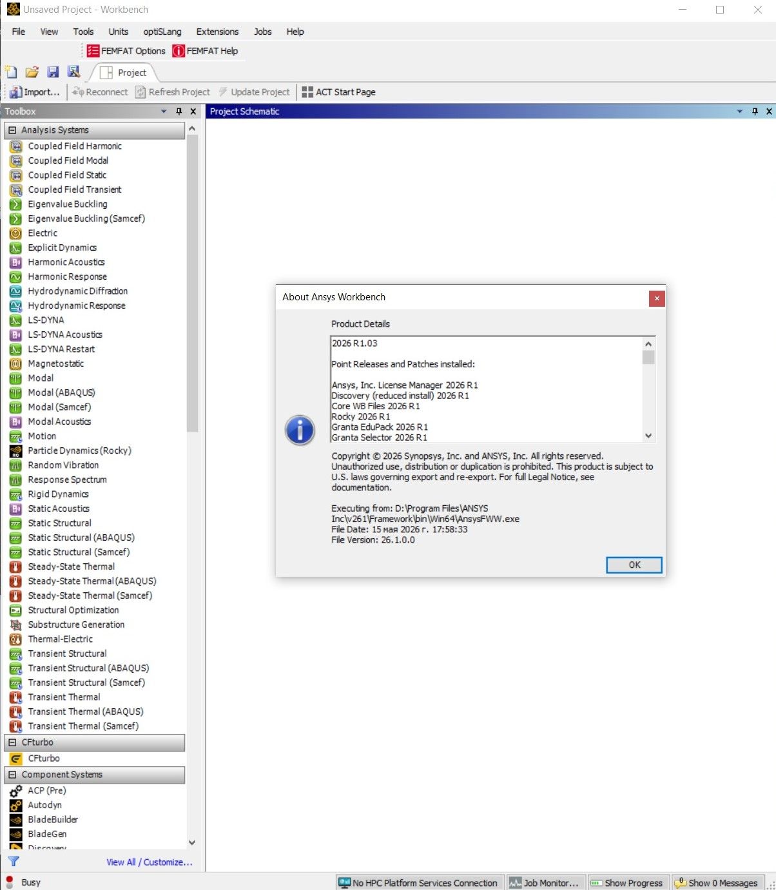The image size is (776, 890).
Task: Click Product Details scrollbar up arrow
Action: pos(648,343)
